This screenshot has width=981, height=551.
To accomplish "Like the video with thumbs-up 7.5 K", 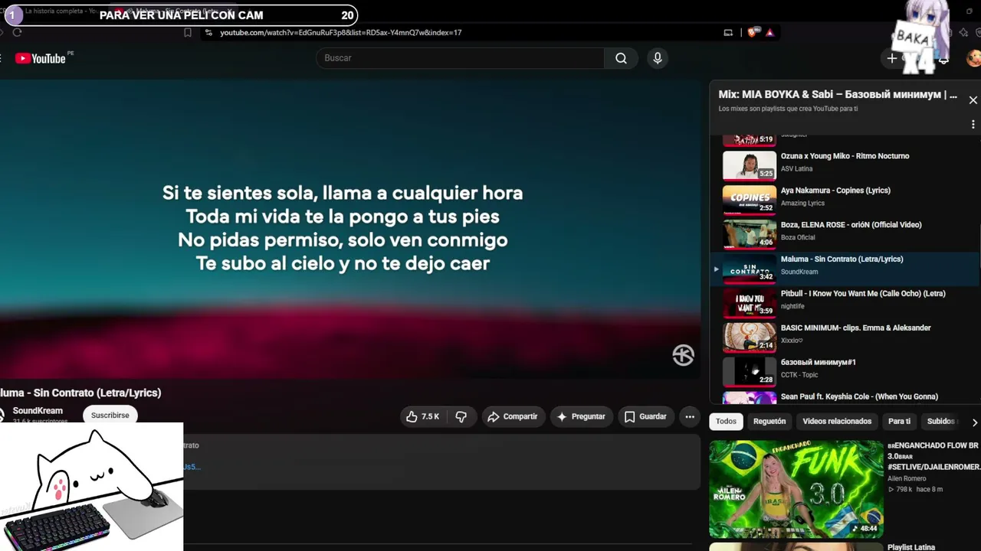I will click(x=422, y=416).
